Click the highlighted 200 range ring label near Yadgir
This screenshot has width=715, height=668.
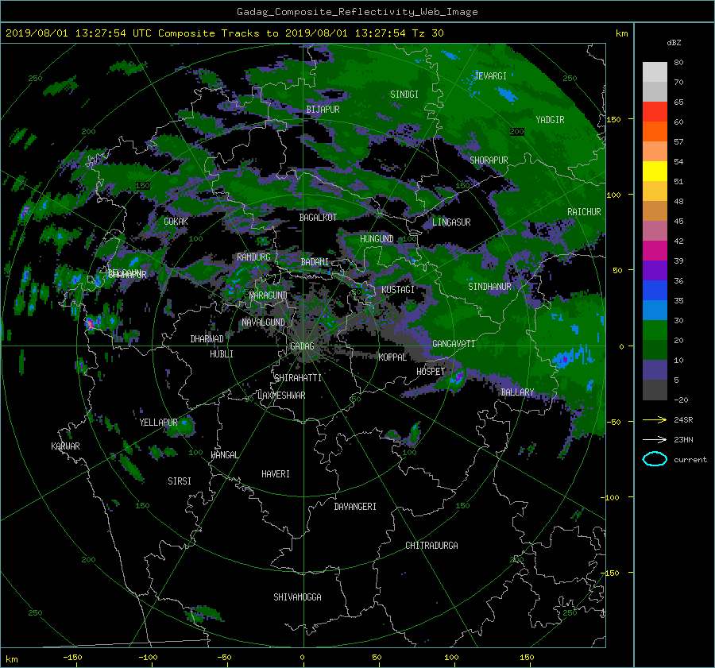pyautogui.click(x=516, y=132)
